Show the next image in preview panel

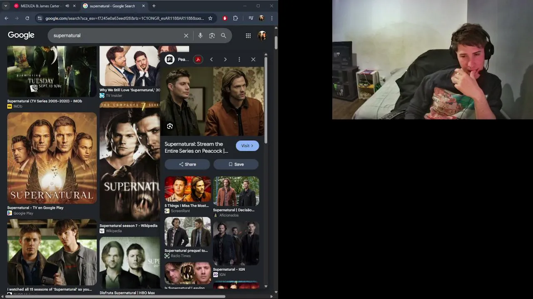point(225,59)
